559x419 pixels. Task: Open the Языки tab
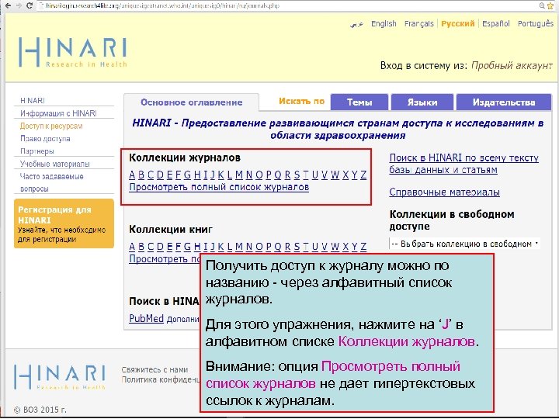pyautogui.click(x=422, y=102)
